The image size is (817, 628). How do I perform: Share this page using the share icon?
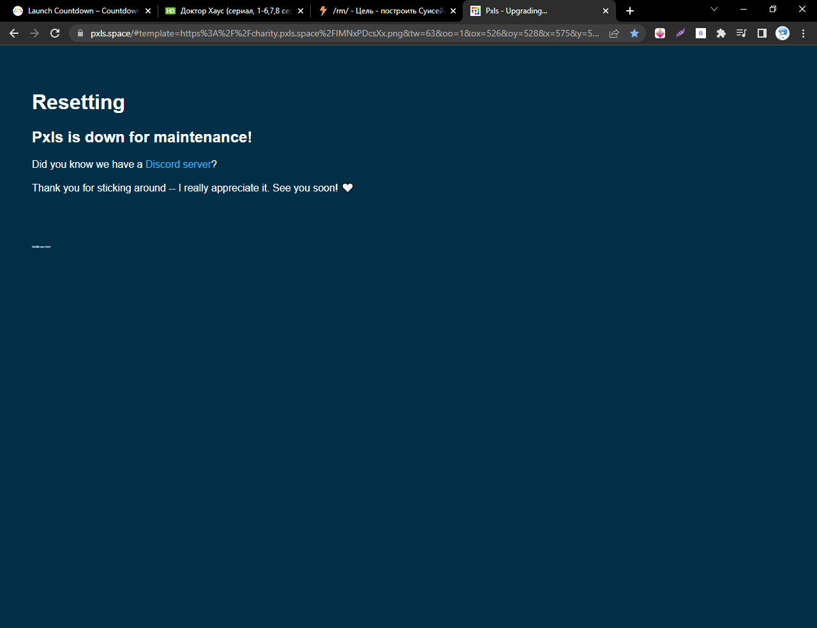(x=614, y=33)
